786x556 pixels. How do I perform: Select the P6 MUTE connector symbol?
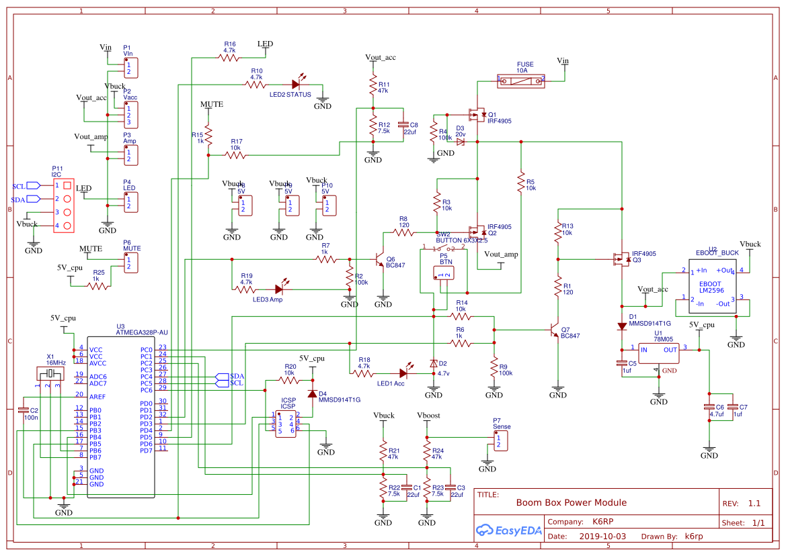coord(131,263)
